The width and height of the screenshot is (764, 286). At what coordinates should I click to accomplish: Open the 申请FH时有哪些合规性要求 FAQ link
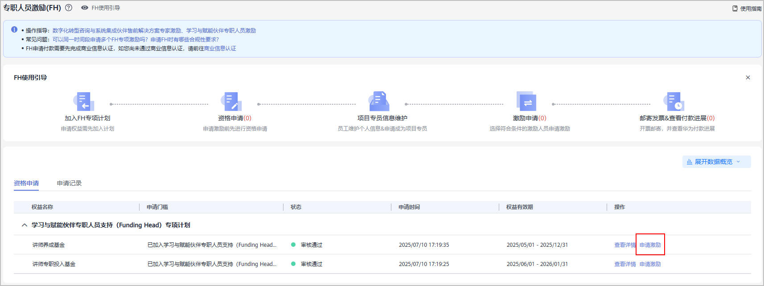click(x=185, y=40)
